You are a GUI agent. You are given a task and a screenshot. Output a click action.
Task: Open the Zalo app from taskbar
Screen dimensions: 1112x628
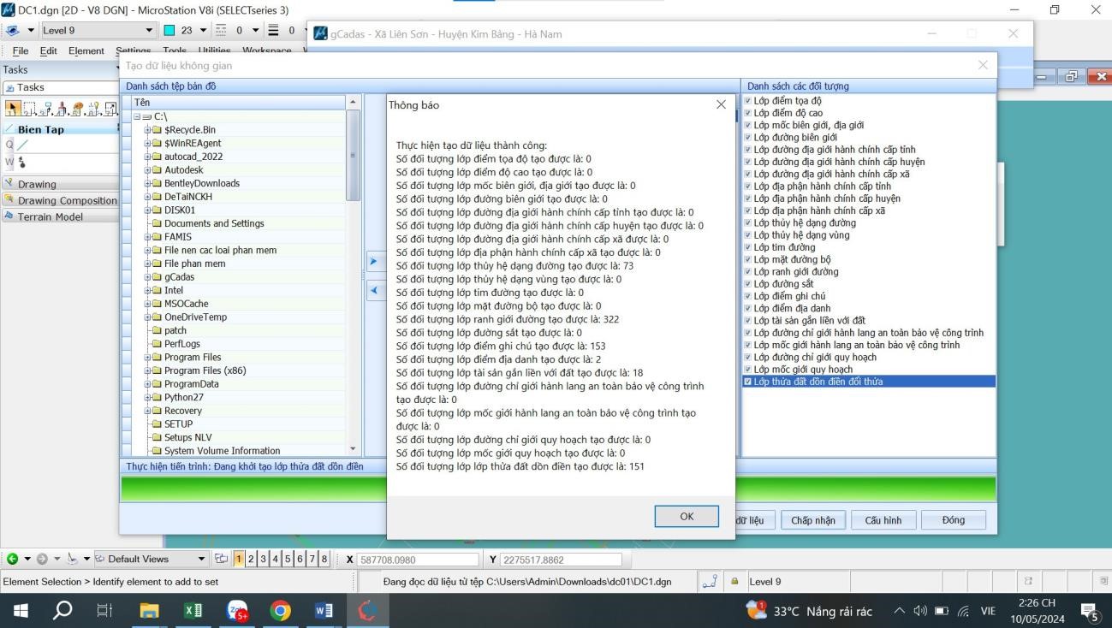pos(237,611)
